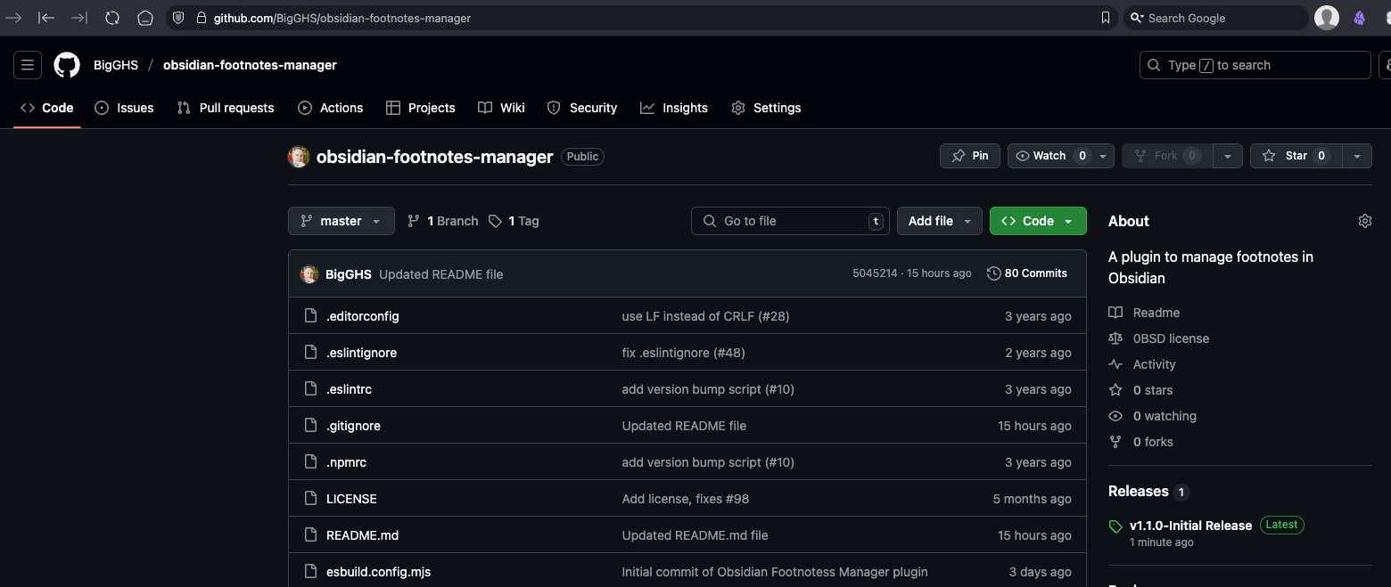Click the Search Google field
Viewport: 1391px width, 587px height.
point(1214,18)
